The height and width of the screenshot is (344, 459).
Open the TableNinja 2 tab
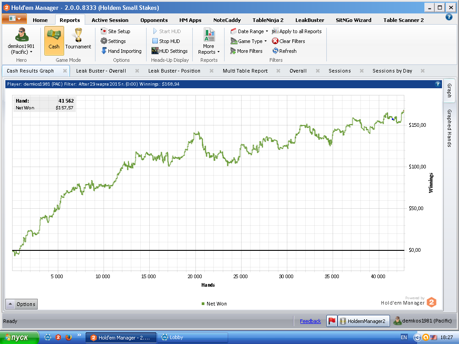268,20
